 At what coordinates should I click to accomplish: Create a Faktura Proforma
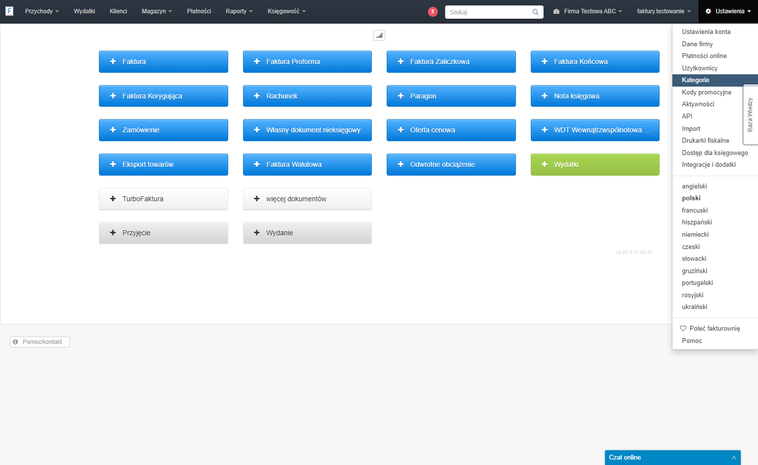pyautogui.click(x=307, y=62)
